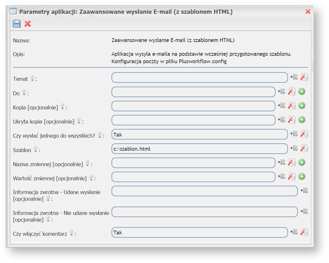
Task: Click the Tak value for Czy włączyć komentarz
Action: pyautogui.click(x=199, y=232)
